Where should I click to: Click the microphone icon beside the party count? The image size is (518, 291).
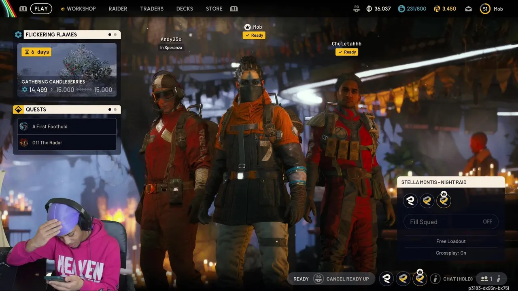click(x=499, y=279)
